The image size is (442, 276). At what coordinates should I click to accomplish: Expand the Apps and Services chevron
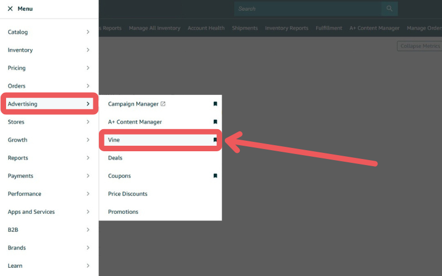88,212
